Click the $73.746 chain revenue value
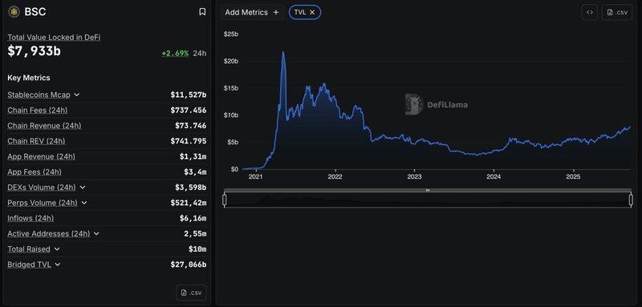This screenshot has width=642, height=307. pyautogui.click(x=191, y=126)
